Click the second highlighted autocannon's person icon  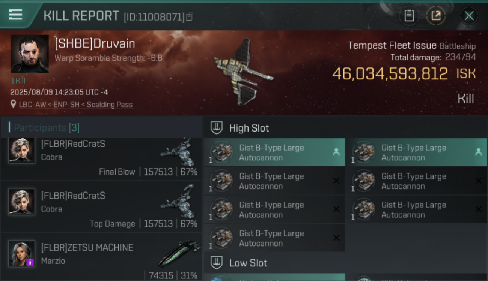tap(478, 152)
